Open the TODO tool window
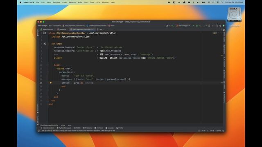 pos(77,128)
